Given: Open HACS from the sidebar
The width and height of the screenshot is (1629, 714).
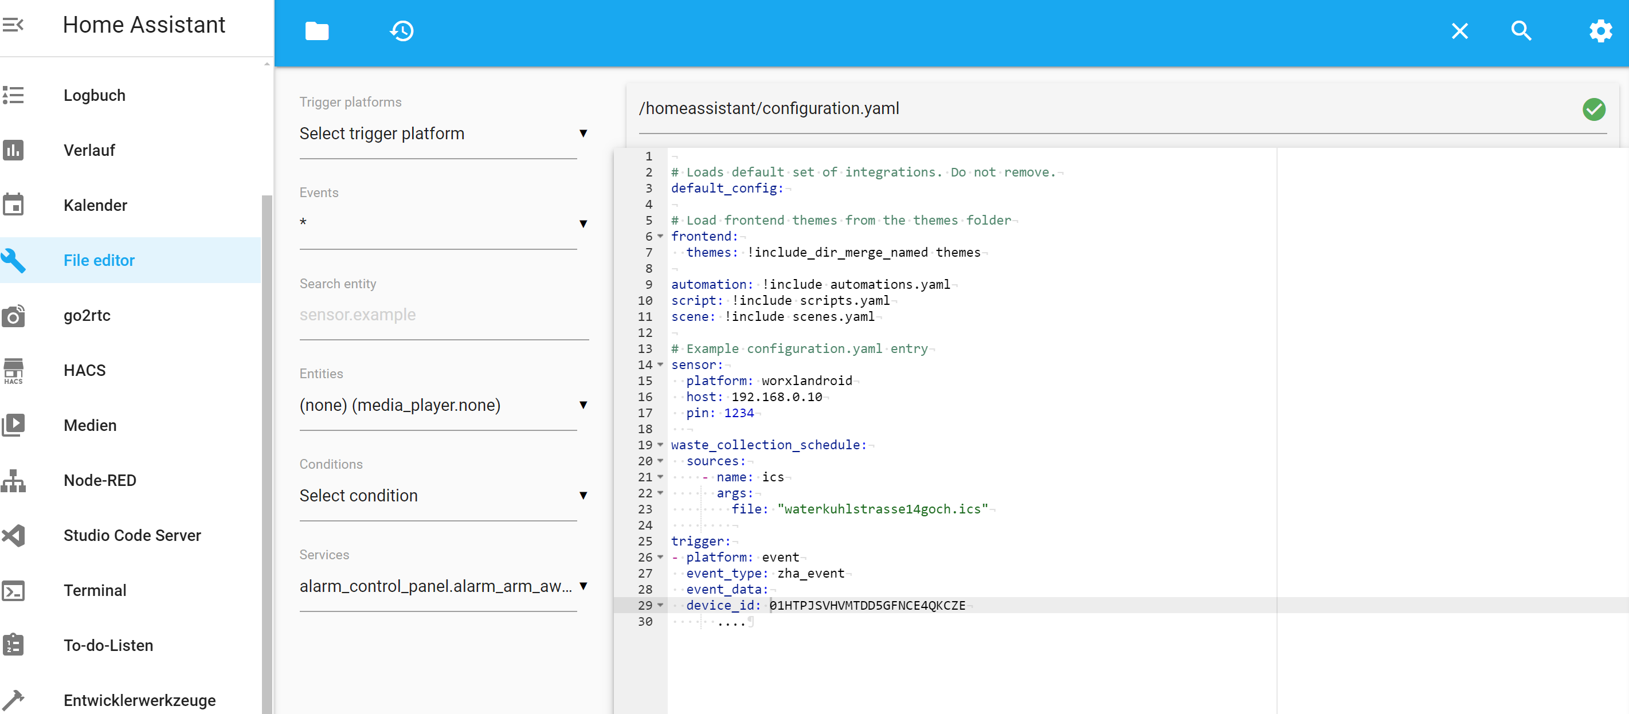Looking at the screenshot, I should [84, 371].
